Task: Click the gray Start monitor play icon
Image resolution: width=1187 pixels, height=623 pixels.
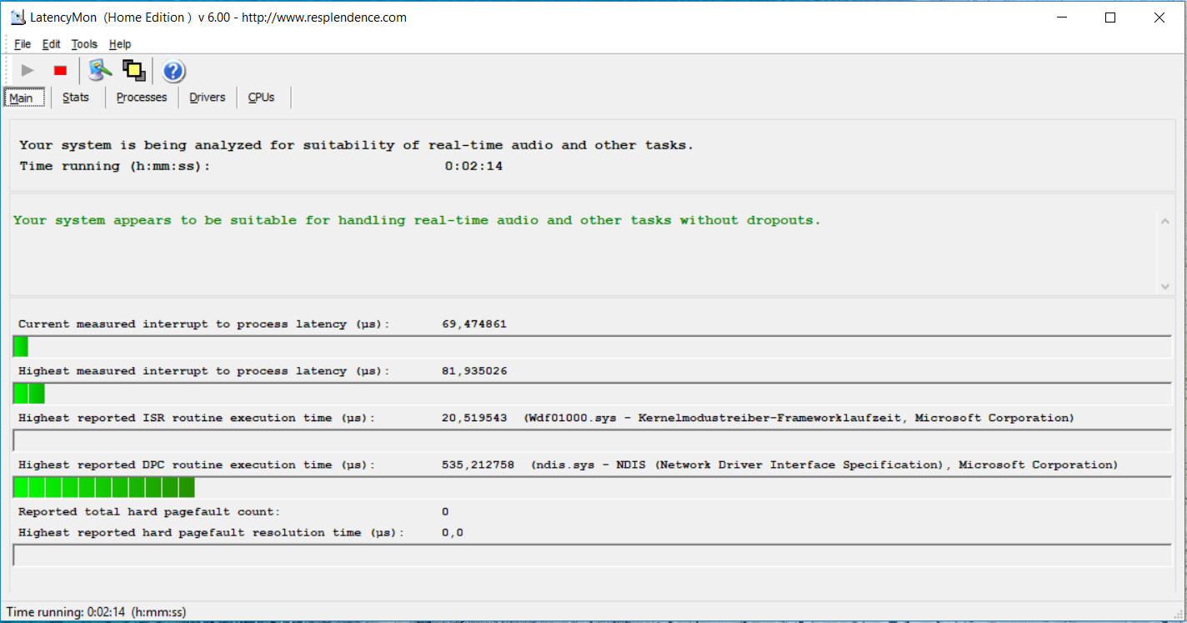Action: click(x=28, y=71)
